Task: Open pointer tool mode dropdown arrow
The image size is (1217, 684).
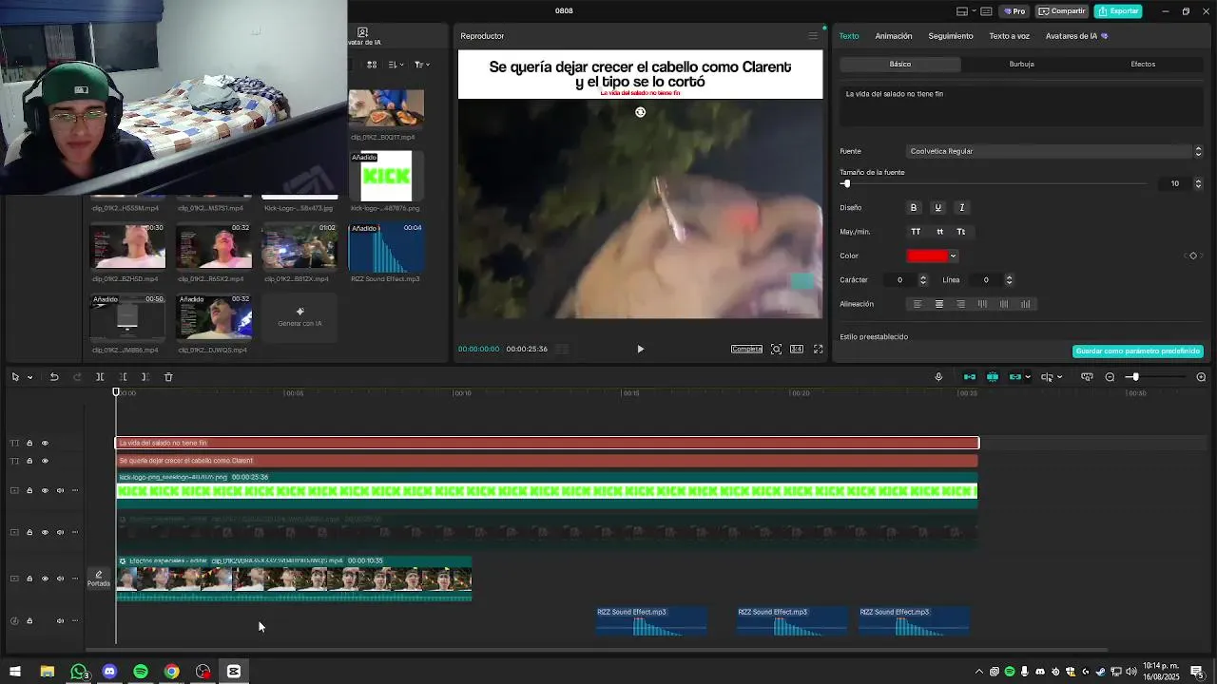Action: [29, 377]
